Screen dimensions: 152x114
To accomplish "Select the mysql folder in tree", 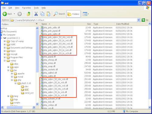I will click(x=20, y=77).
